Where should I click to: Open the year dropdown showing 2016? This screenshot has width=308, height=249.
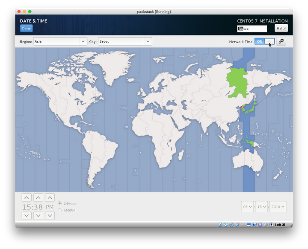(278, 207)
